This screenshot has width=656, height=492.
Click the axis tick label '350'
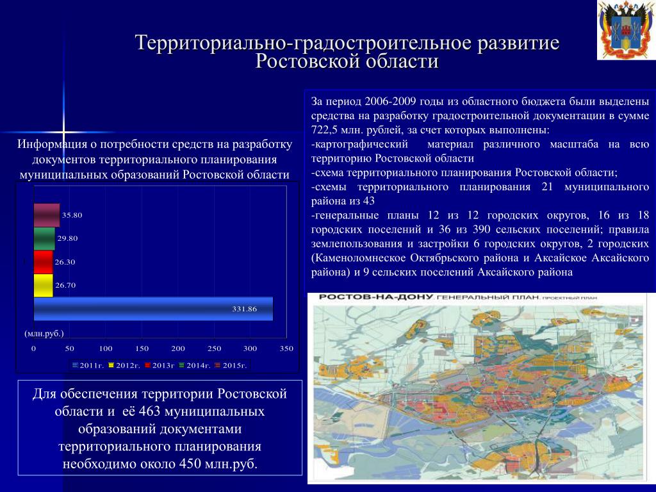click(286, 348)
